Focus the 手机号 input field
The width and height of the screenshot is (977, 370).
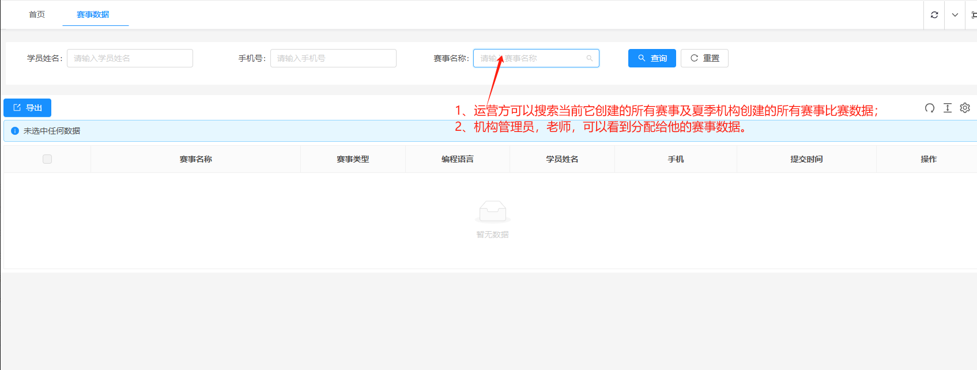[333, 58]
